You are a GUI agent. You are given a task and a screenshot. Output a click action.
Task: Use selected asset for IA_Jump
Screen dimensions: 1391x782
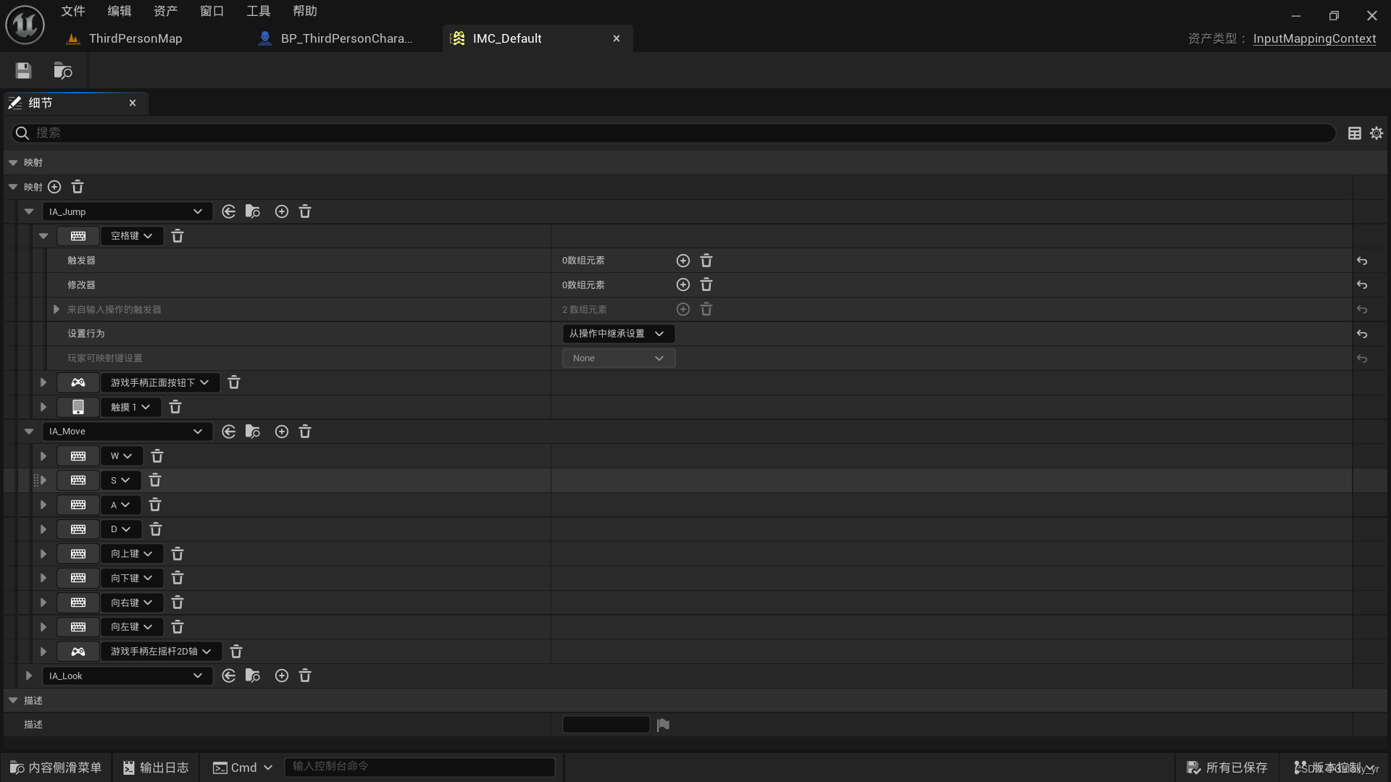pos(229,211)
